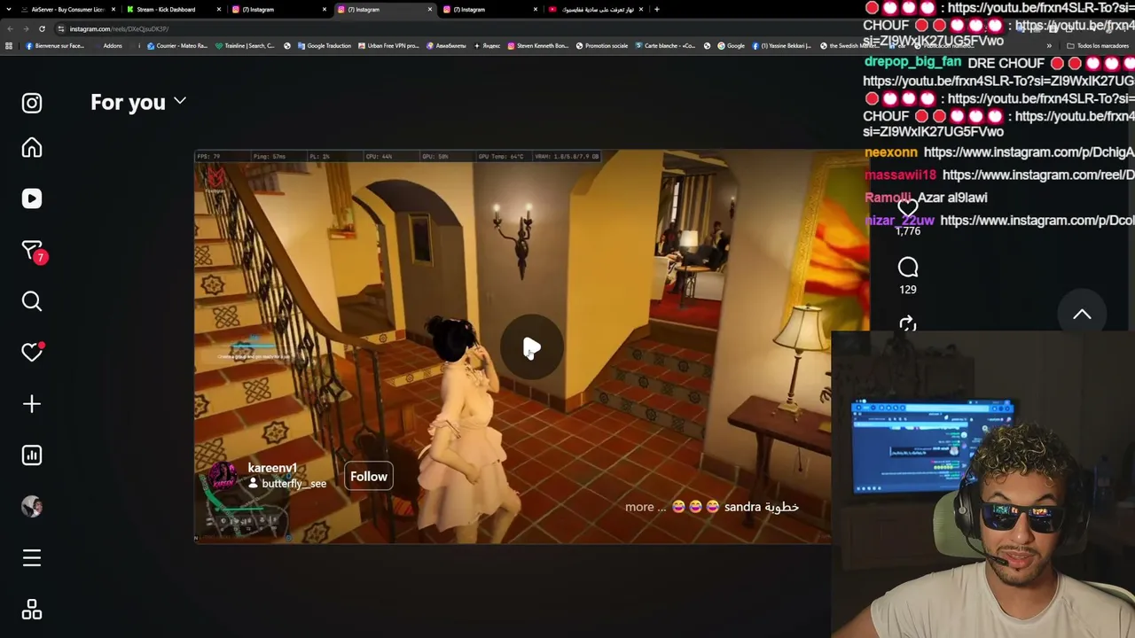Open the Meta apps grid icon
The height and width of the screenshot is (638, 1135).
click(x=32, y=610)
